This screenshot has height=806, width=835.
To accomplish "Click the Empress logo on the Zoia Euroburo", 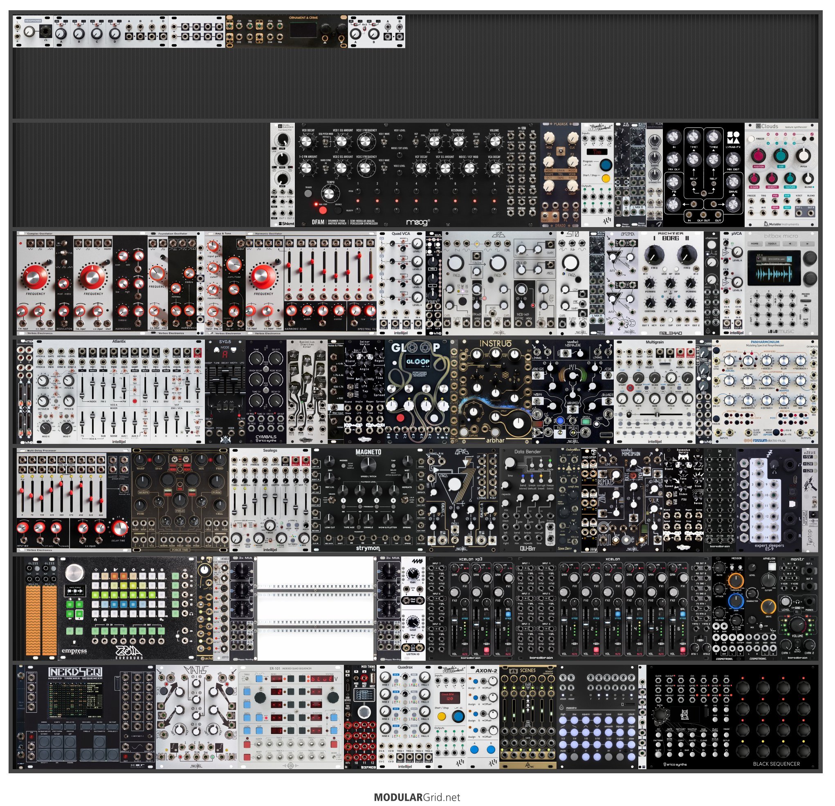I will pos(74,651).
